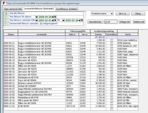The image size is (148, 113).
Task: Select invoice number cell '00-242'
Action: 72,101
